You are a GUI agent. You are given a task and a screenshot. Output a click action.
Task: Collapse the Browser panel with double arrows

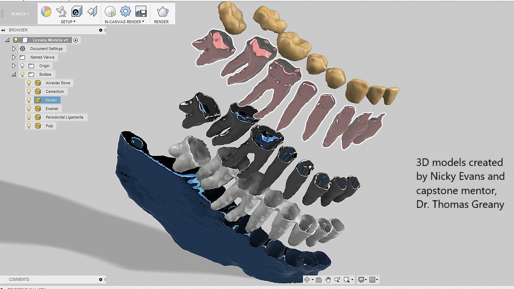point(3,30)
